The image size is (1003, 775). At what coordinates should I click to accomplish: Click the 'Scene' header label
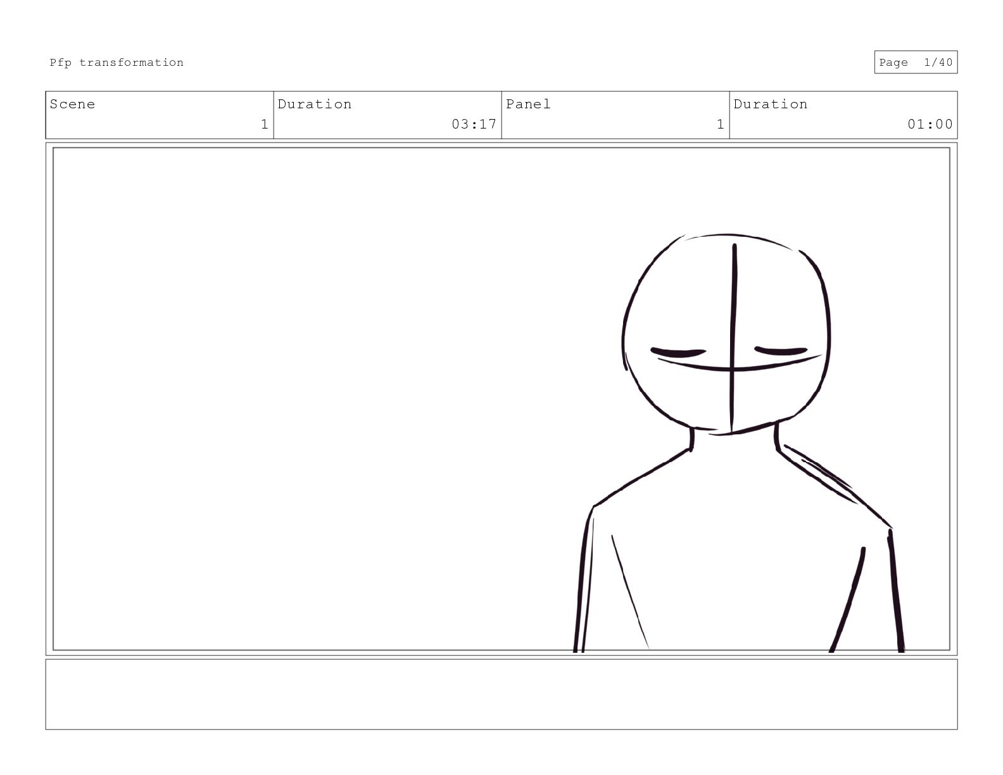click(72, 104)
